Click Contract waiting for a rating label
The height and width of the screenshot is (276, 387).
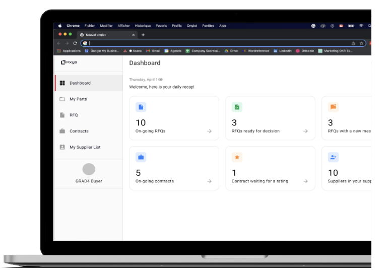coord(260,181)
